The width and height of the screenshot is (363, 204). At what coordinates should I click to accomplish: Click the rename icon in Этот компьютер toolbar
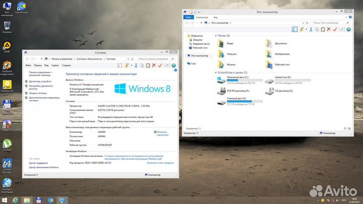tap(341, 29)
